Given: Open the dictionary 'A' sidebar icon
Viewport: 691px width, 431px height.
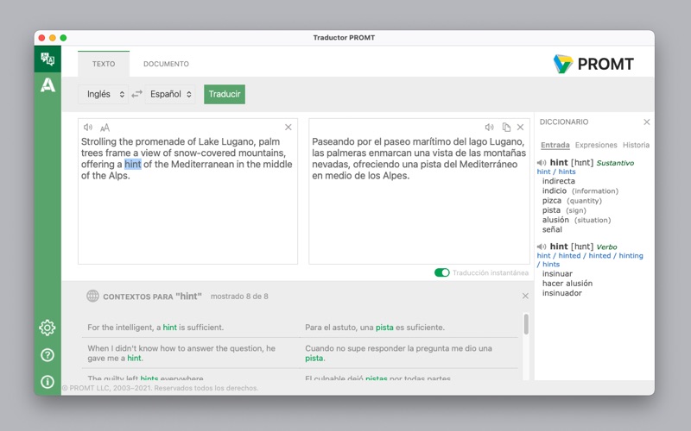Looking at the screenshot, I should (48, 84).
